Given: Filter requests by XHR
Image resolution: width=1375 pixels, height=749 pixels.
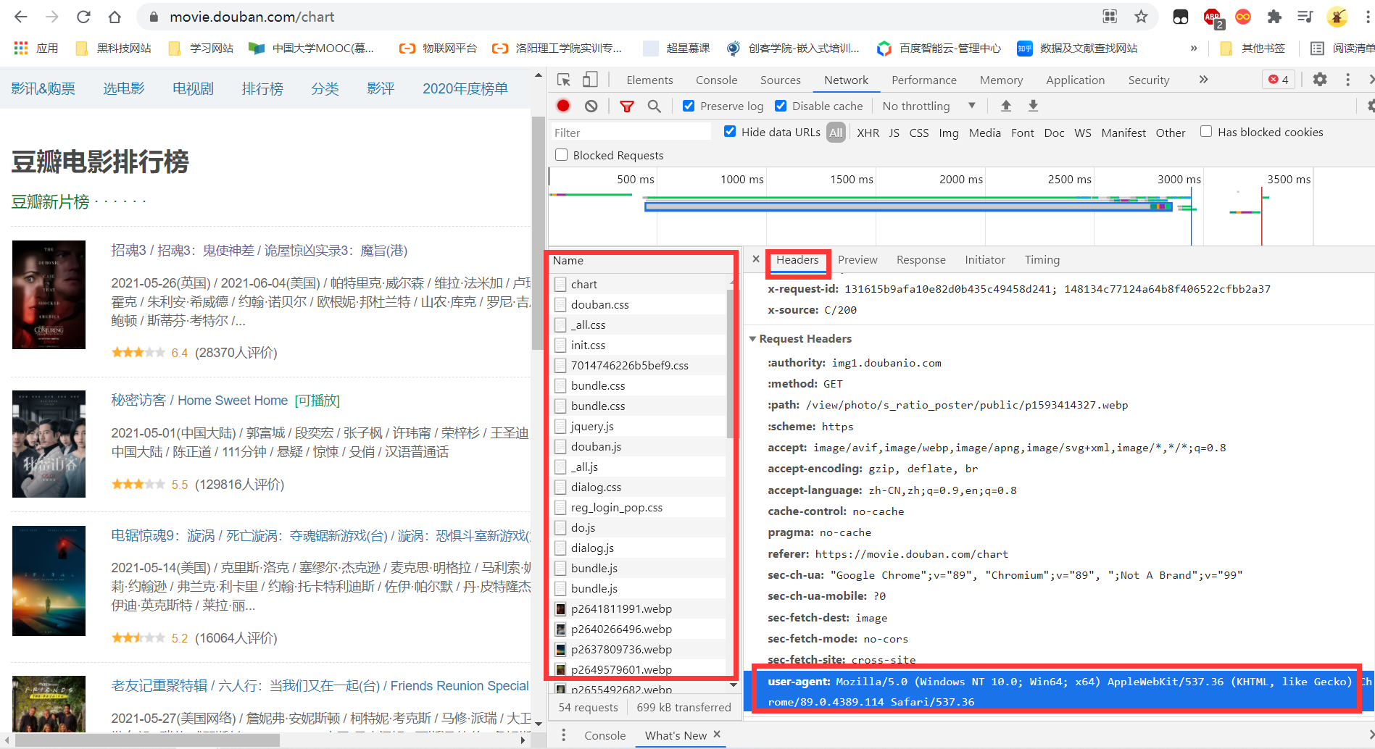Looking at the screenshot, I should click(x=868, y=133).
